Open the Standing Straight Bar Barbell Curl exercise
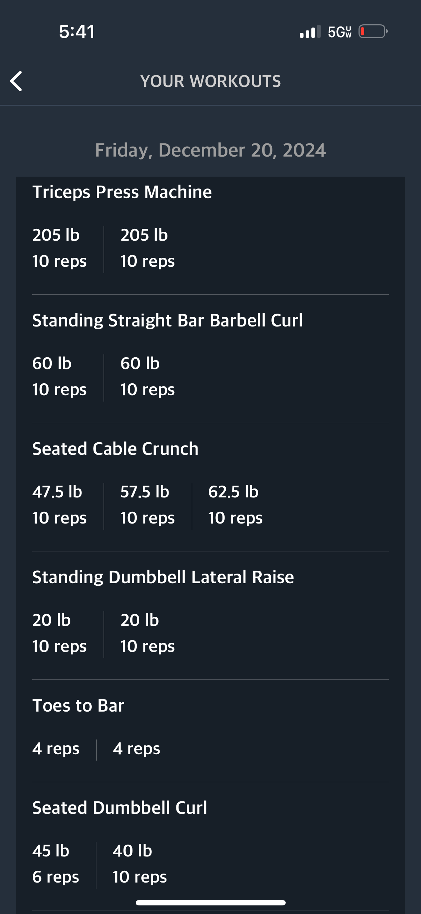Screen dimensions: 421x914 (167, 320)
